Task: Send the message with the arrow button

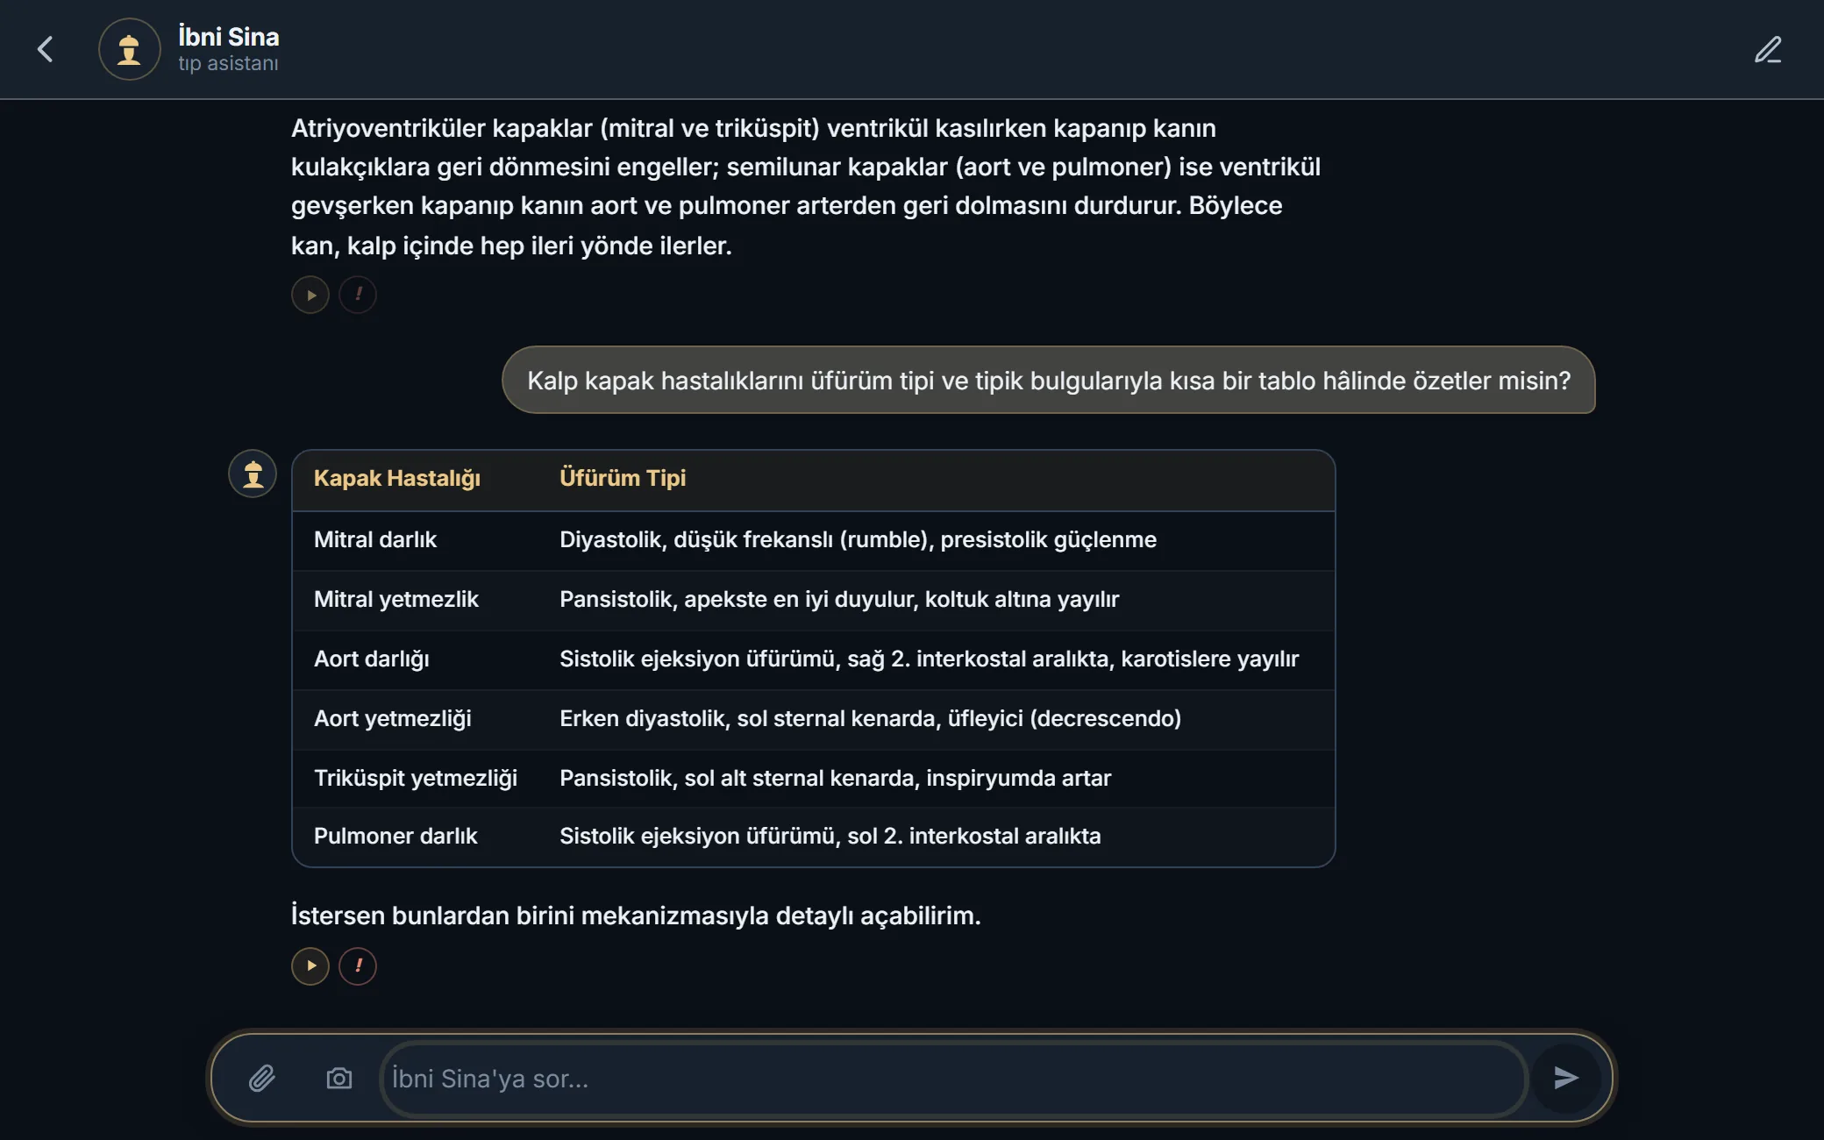Action: [1566, 1078]
